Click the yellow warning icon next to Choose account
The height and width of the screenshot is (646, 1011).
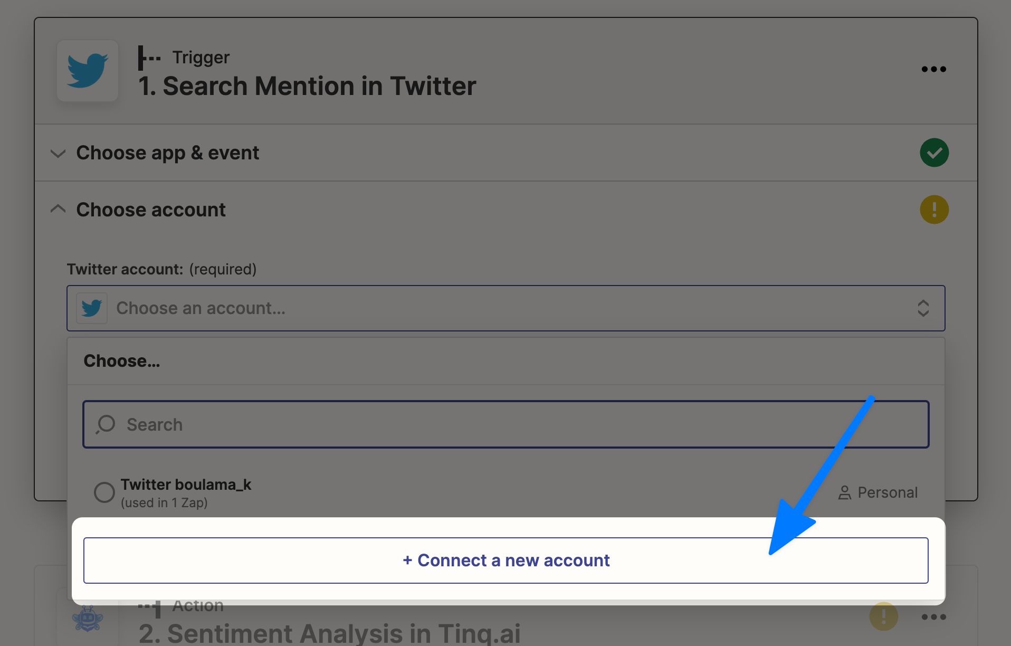pyautogui.click(x=934, y=210)
